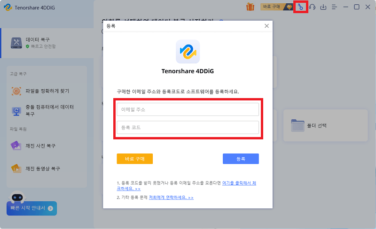Click the orange 바로 구매 button in dialog
Viewport: 376px width, 229px height.
coord(135,159)
